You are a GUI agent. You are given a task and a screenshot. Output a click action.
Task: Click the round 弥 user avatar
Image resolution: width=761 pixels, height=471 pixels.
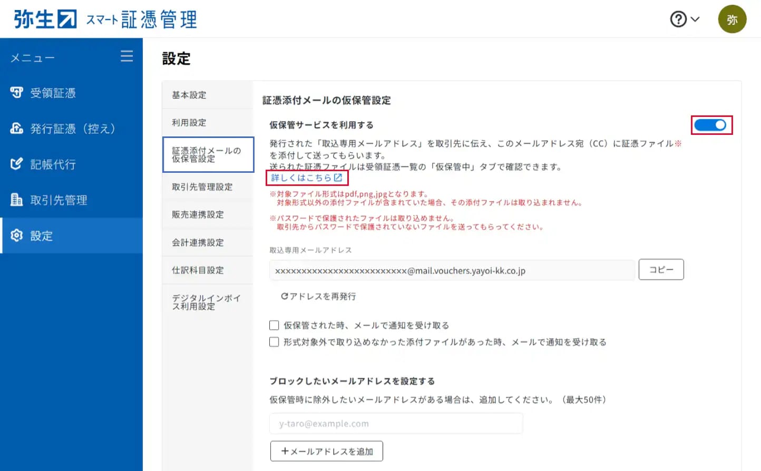732,19
